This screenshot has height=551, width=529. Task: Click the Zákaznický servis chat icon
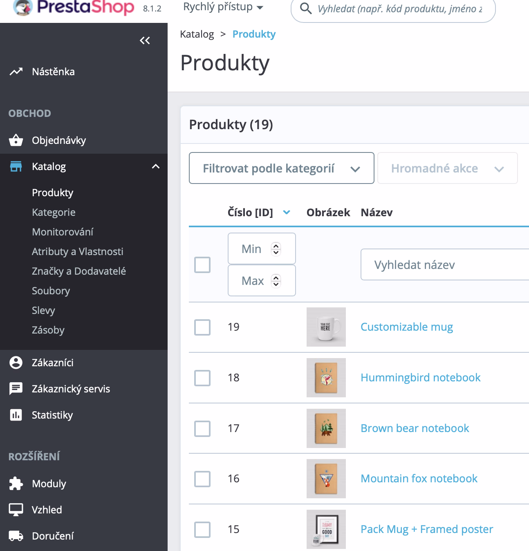pos(16,389)
